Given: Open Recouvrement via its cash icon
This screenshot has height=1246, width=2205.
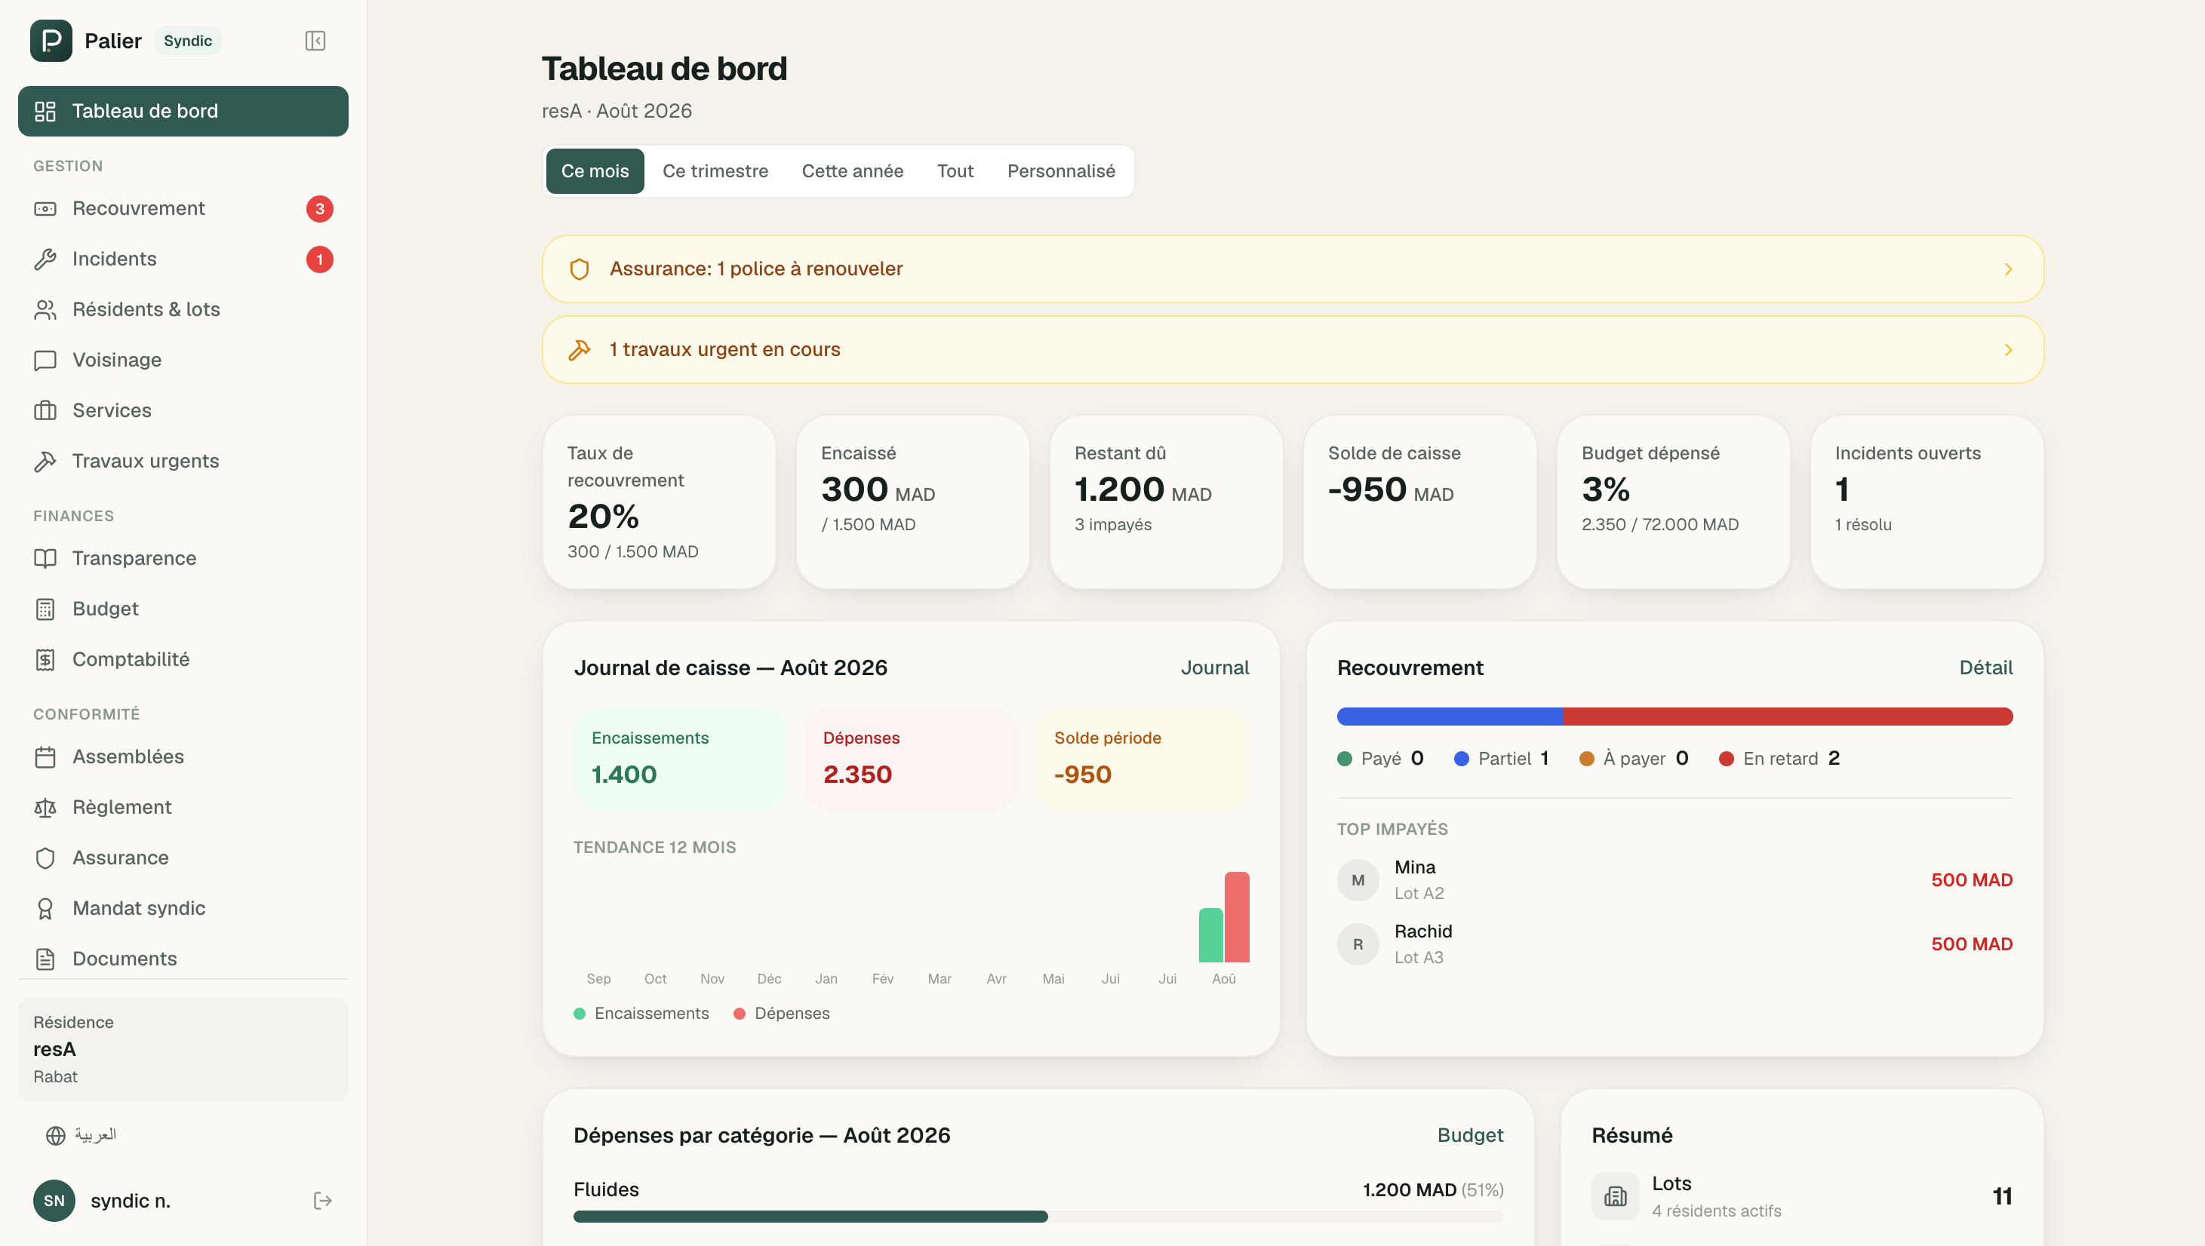Looking at the screenshot, I should click(45, 209).
